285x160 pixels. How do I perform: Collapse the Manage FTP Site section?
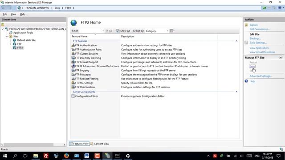[281, 58]
